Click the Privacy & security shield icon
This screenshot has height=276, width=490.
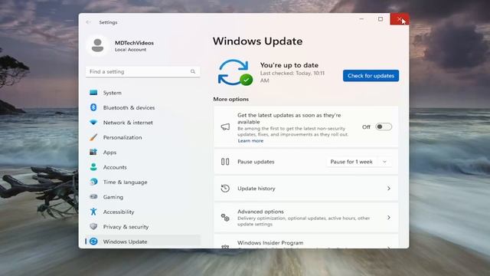click(x=93, y=227)
